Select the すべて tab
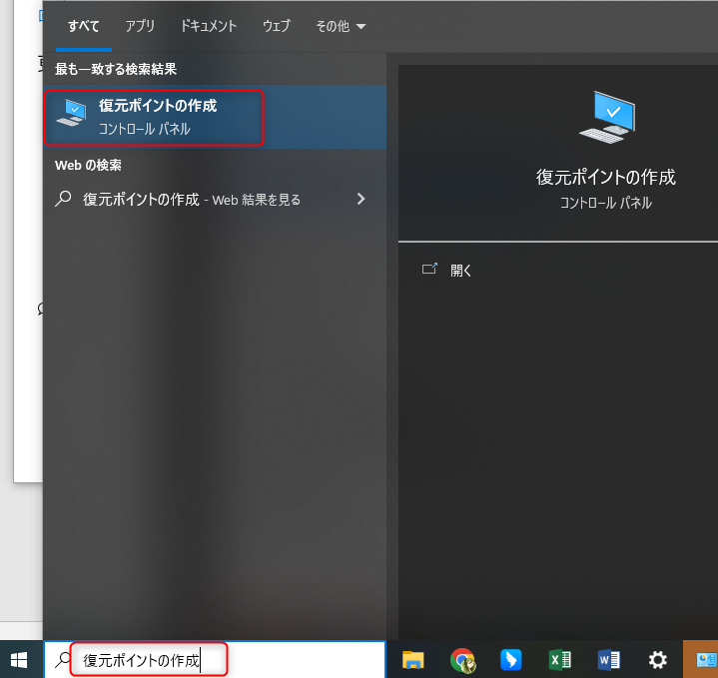This screenshot has height=678, width=718. [83, 26]
